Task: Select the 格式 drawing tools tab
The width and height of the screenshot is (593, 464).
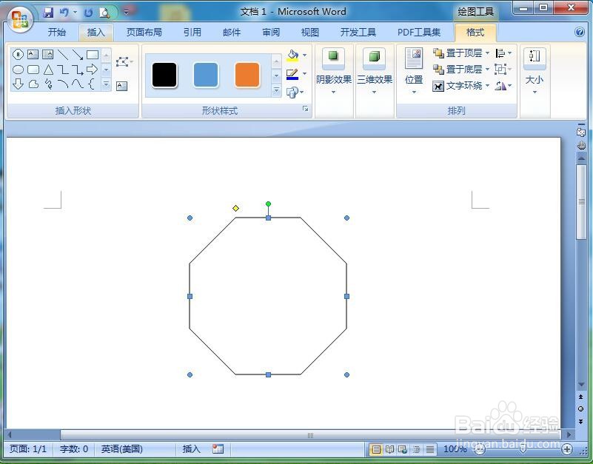Action: (x=475, y=33)
